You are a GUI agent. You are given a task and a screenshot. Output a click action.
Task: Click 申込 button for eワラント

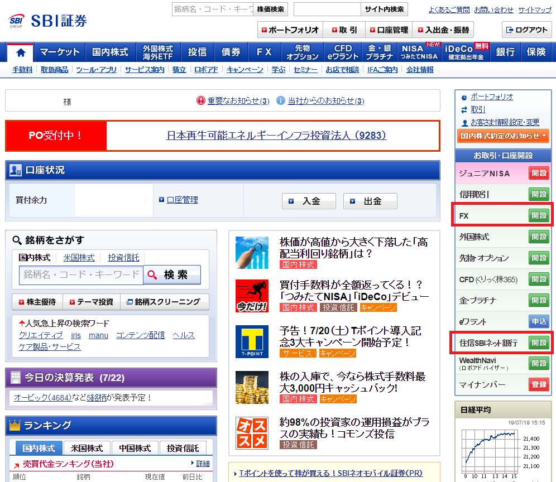(x=539, y=321)
